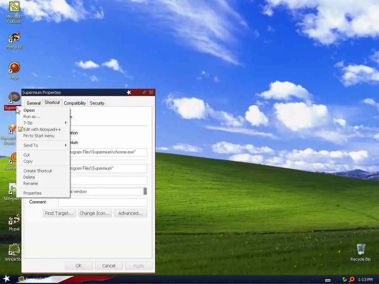This screenshot has width=379, height=284.
Task: Choose Rename from the context menu
Action: 43,183
